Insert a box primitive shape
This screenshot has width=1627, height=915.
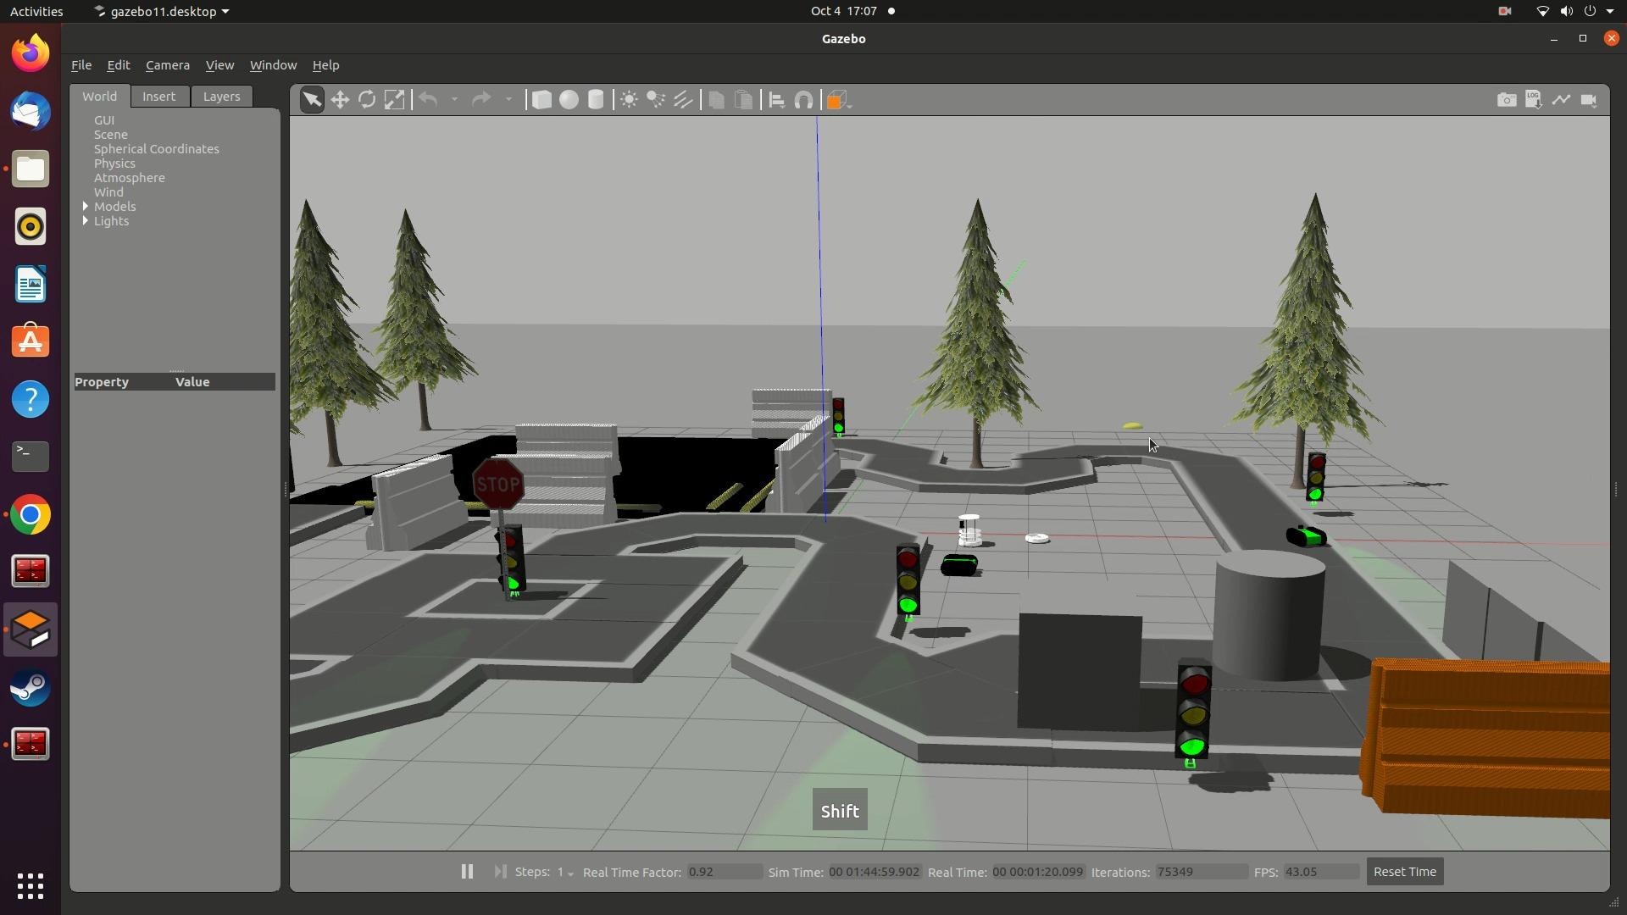(541, 100)
